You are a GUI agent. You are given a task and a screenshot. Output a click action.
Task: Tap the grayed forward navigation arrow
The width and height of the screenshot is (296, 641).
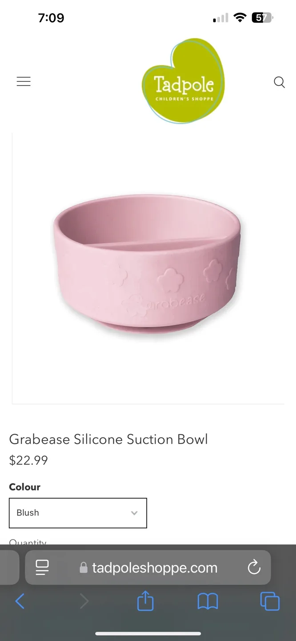(x=84, y=601)
